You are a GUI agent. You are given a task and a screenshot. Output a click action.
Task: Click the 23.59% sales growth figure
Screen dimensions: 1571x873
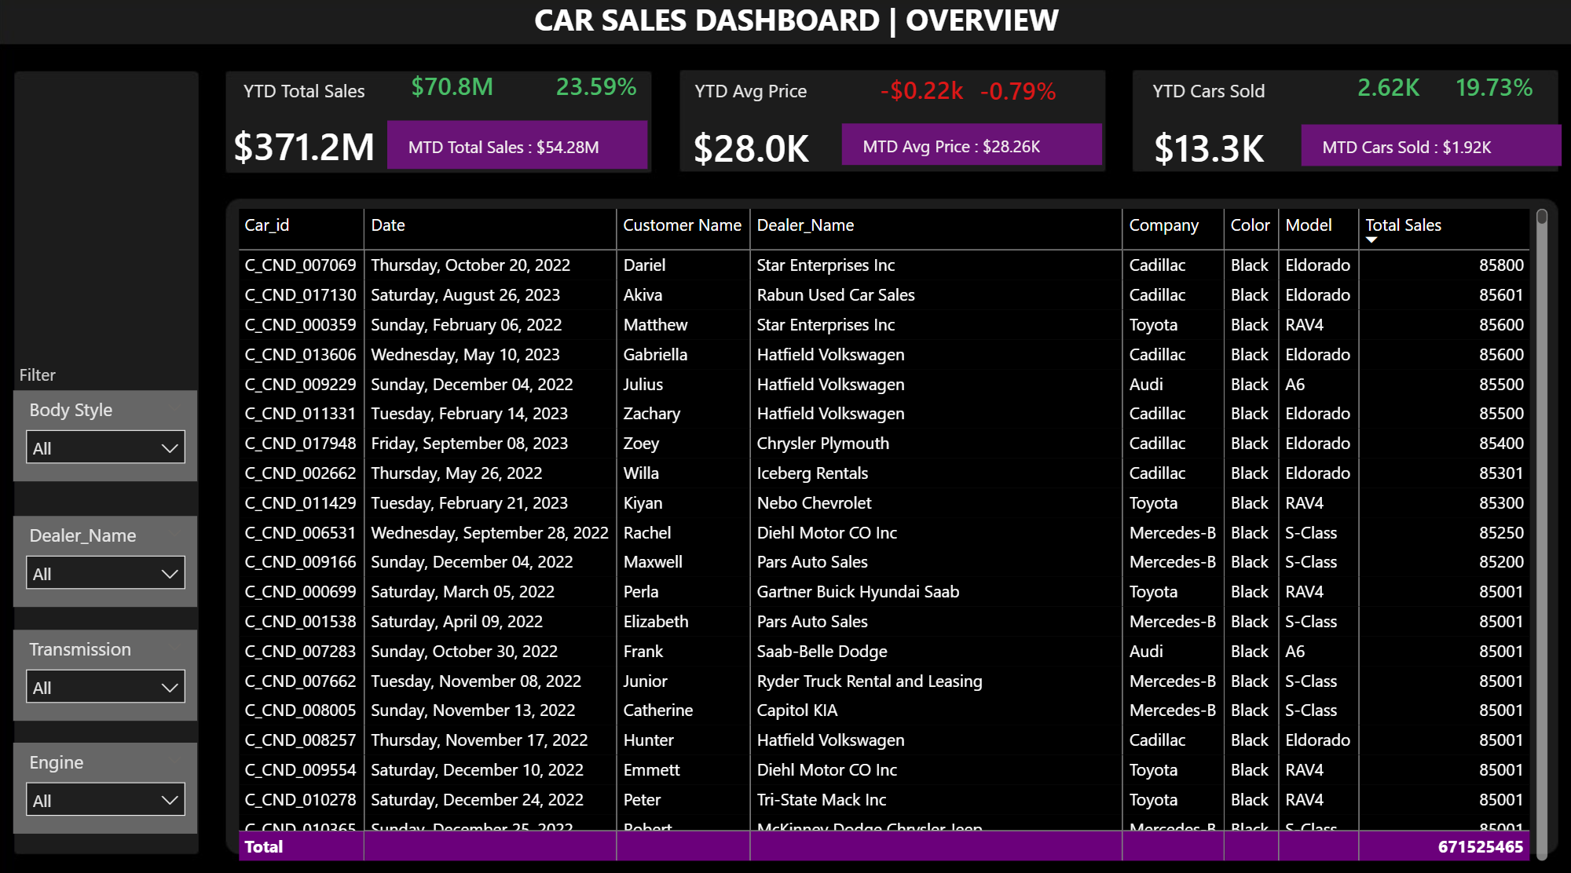tap(596, 86)
